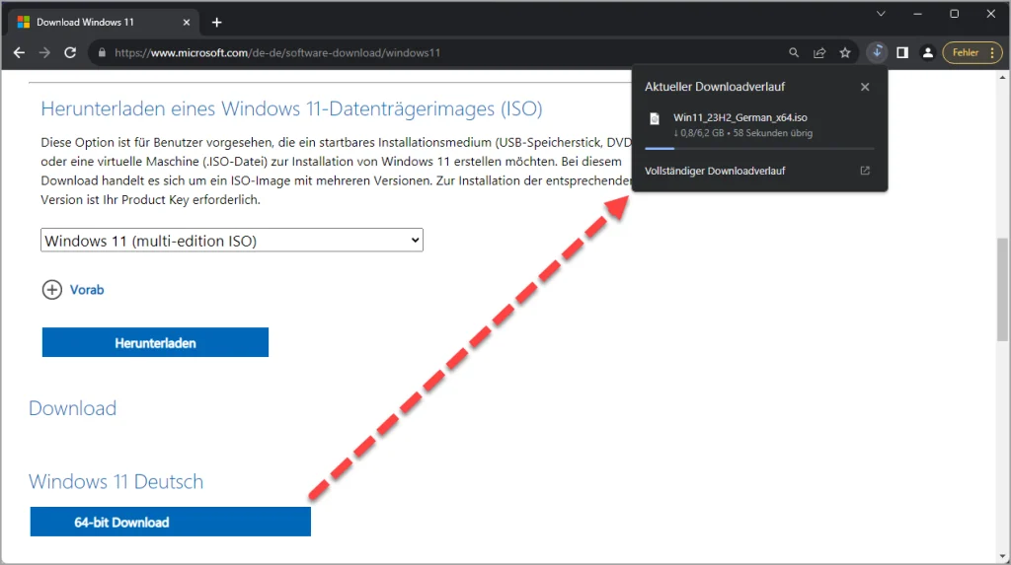Click the ISO download progress bar
Screen dimensions: 1011x565
(x=759, y=148)
